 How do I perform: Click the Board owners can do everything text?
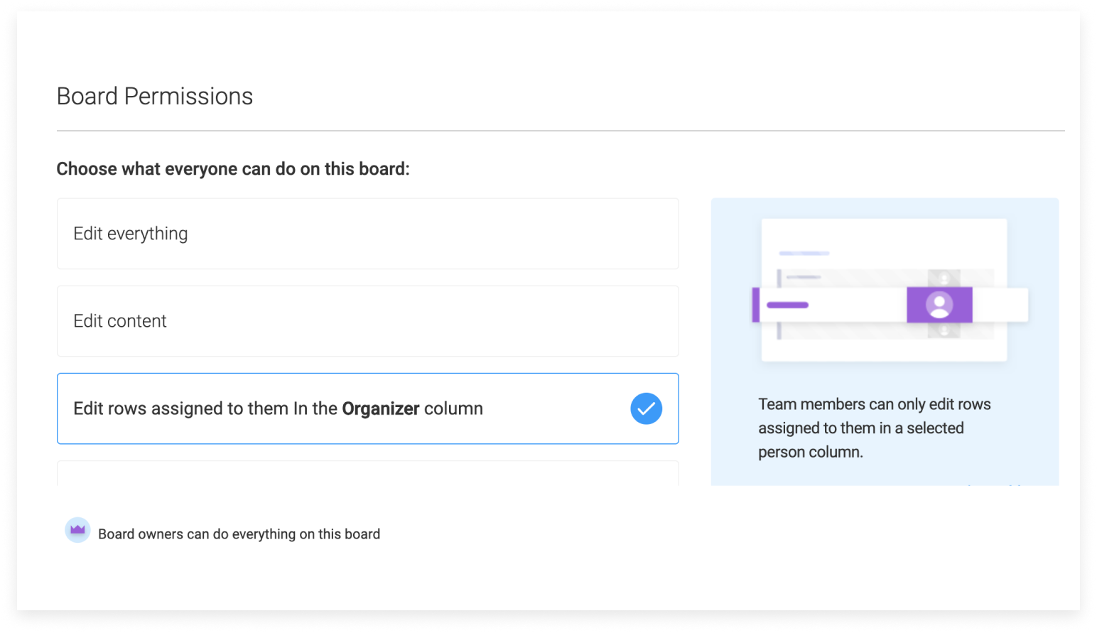239,534
